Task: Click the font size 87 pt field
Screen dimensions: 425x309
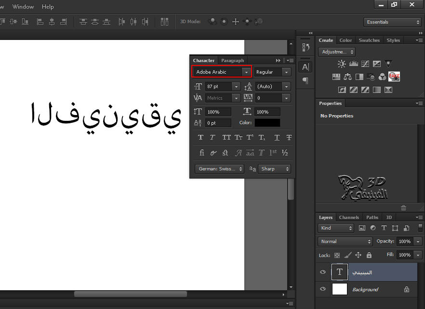Action: (x=218, y=87)
